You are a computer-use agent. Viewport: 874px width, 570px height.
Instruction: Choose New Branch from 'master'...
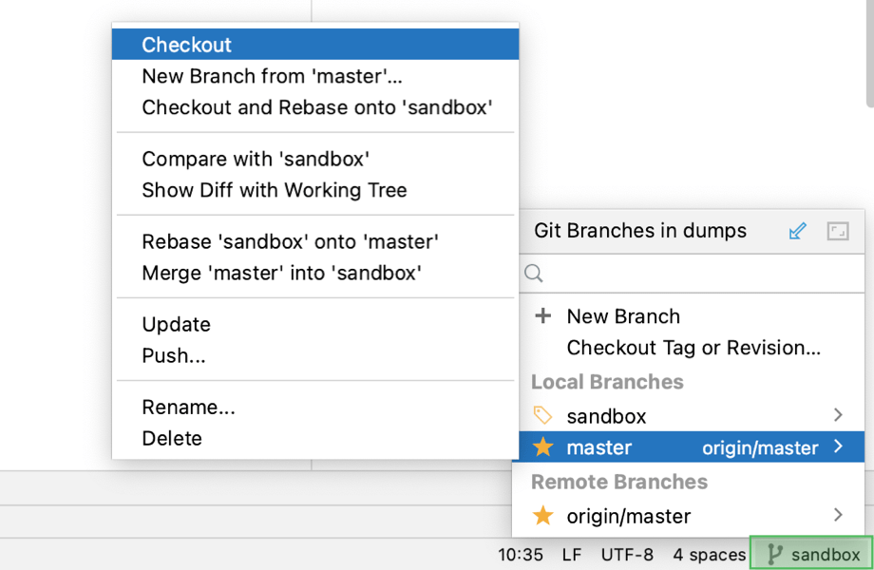315,76
